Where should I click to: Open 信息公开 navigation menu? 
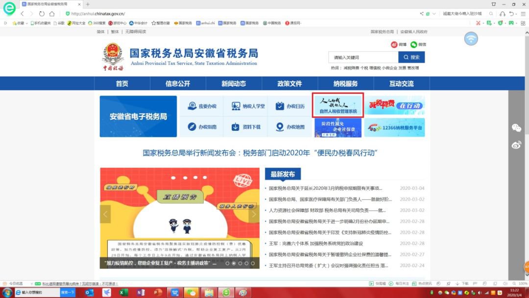pos(177,84)
